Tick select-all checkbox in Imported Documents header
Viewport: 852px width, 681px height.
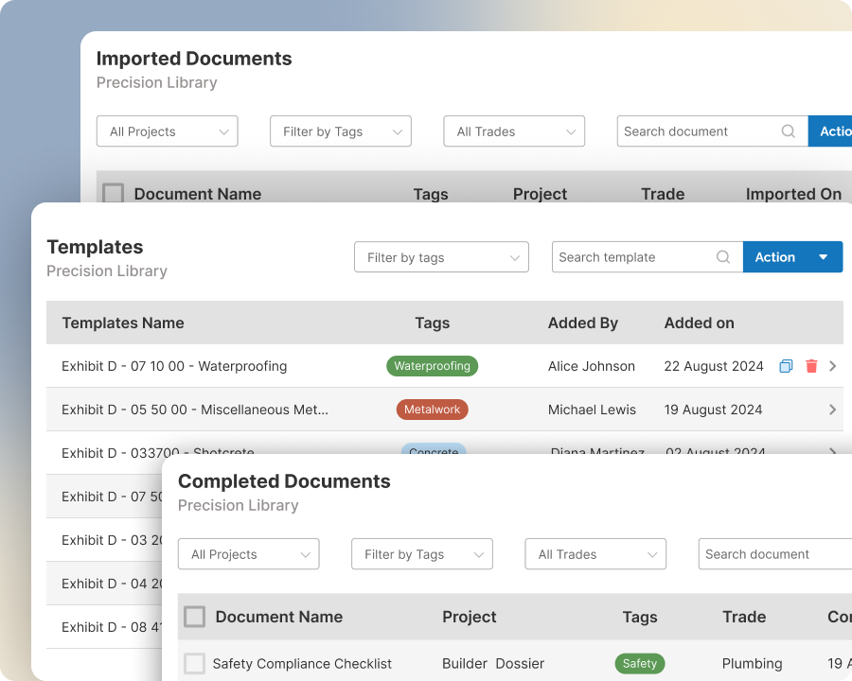113,193
